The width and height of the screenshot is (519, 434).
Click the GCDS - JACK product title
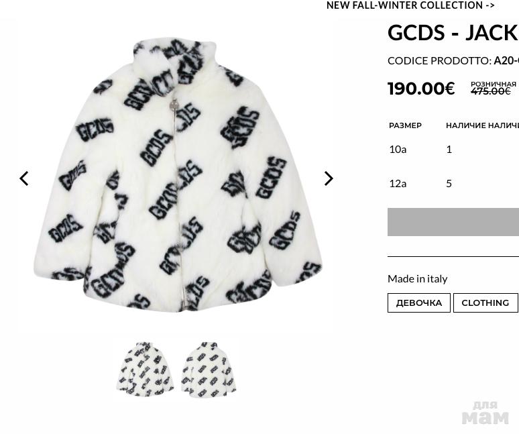point(453,33)
